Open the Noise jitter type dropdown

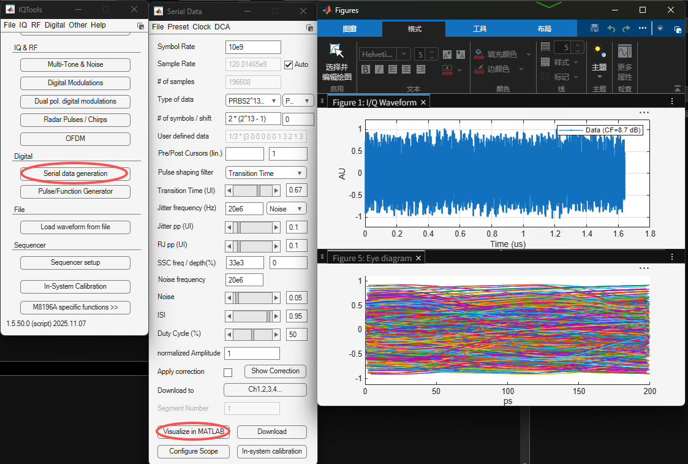287,208
